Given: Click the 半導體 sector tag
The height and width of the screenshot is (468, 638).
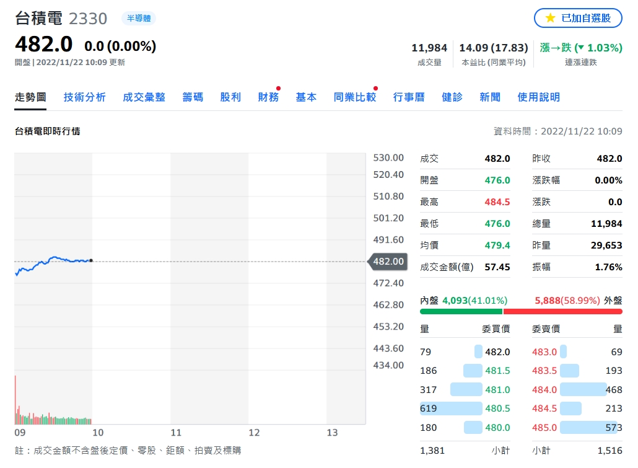Looking at the screenshot, I should point(139,19).
